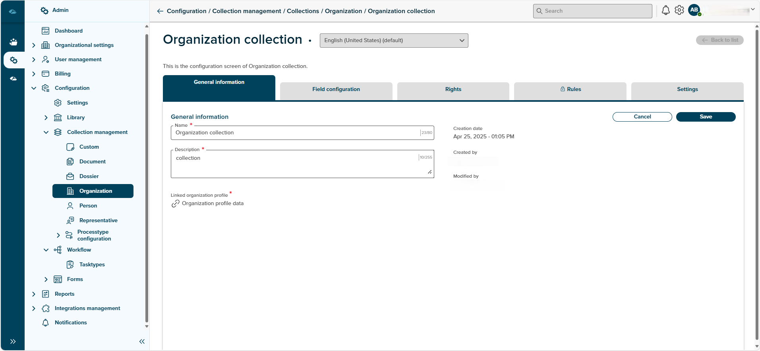Screen dimensions: 760x351
Task: Collapse sidebar with double-chevron left icon
Action: coord(142,341)
